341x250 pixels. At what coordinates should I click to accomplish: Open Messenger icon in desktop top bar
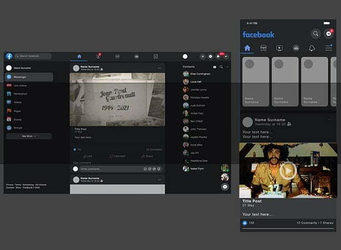[x=210, y=57]
